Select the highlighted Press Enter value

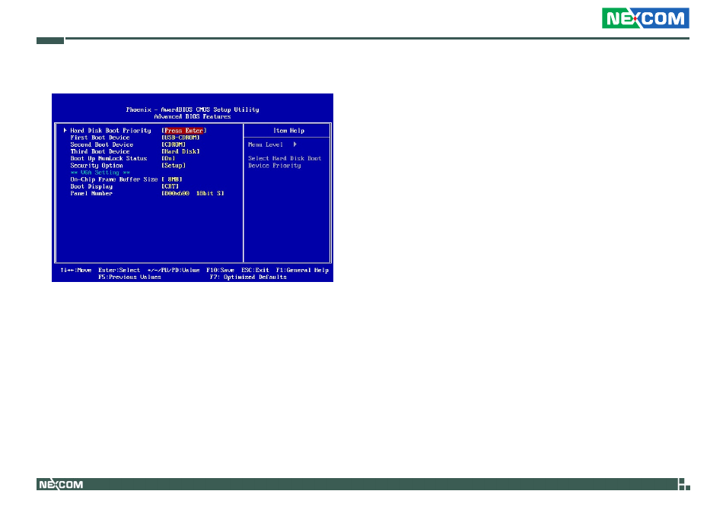pyautogui.click(x=184, y=131)
